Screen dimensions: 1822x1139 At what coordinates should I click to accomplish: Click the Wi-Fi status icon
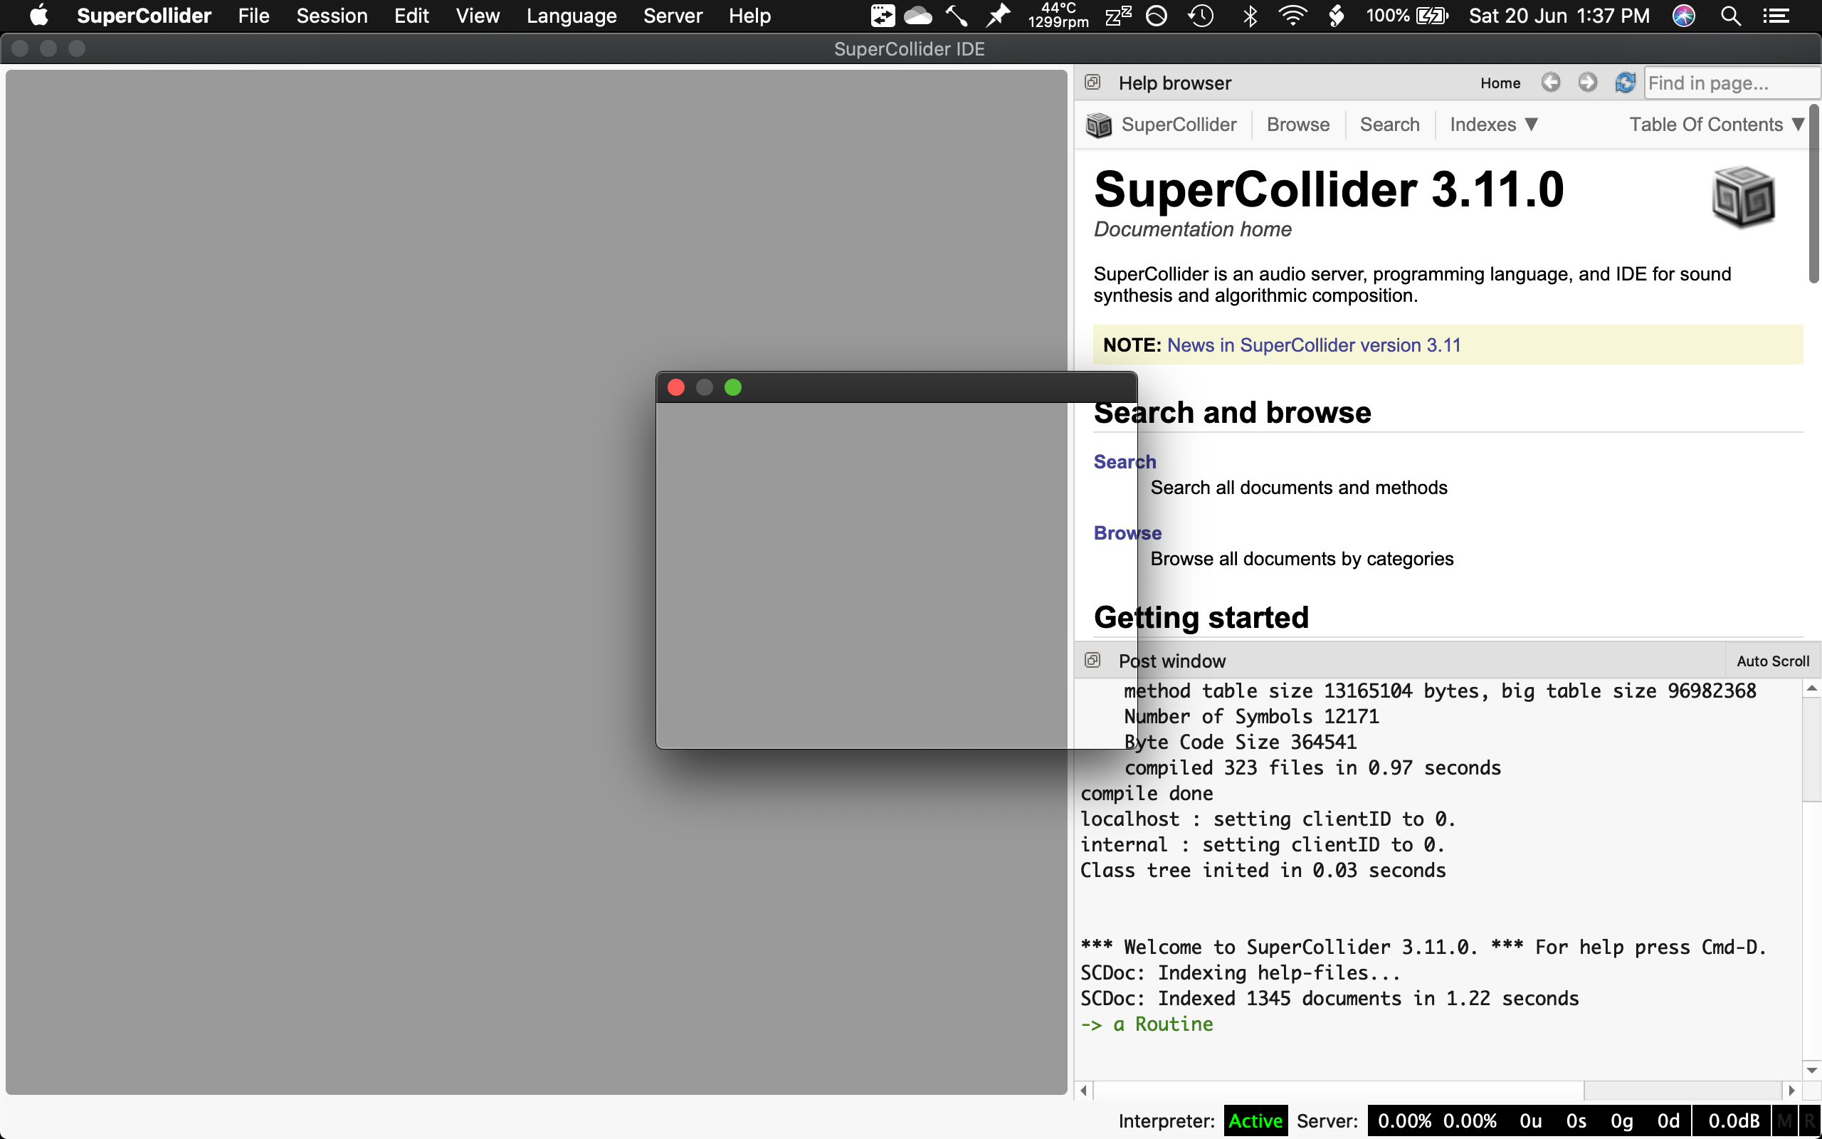point(1292,15)
